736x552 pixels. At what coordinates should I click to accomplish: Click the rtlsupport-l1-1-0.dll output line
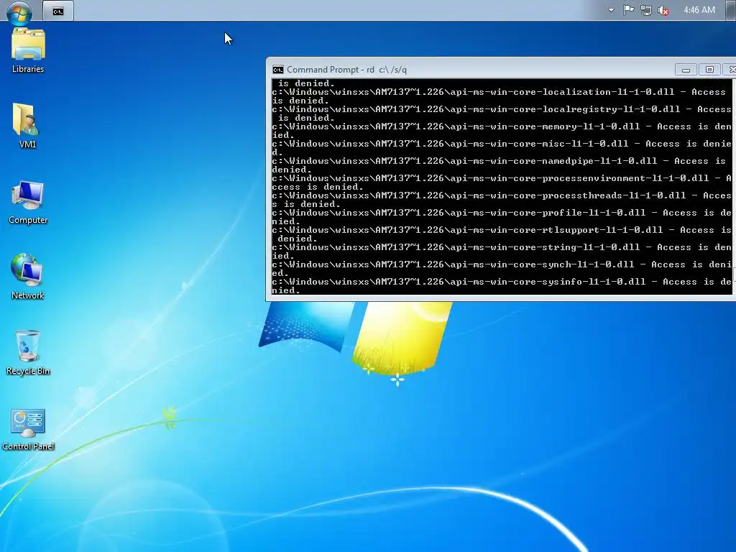(x=501, y=234)
